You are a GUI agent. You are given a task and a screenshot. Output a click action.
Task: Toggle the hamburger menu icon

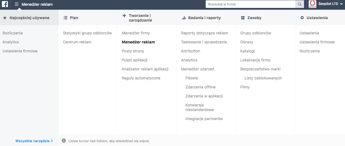click(17, 4)
